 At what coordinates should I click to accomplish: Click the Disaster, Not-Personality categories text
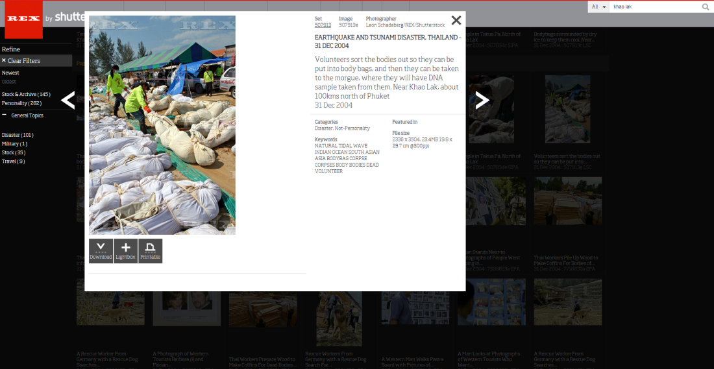[x=342, y=128]
